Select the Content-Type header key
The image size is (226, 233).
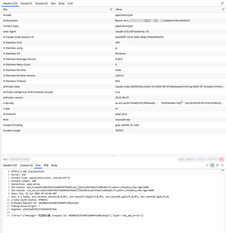(x=11, y=26)
